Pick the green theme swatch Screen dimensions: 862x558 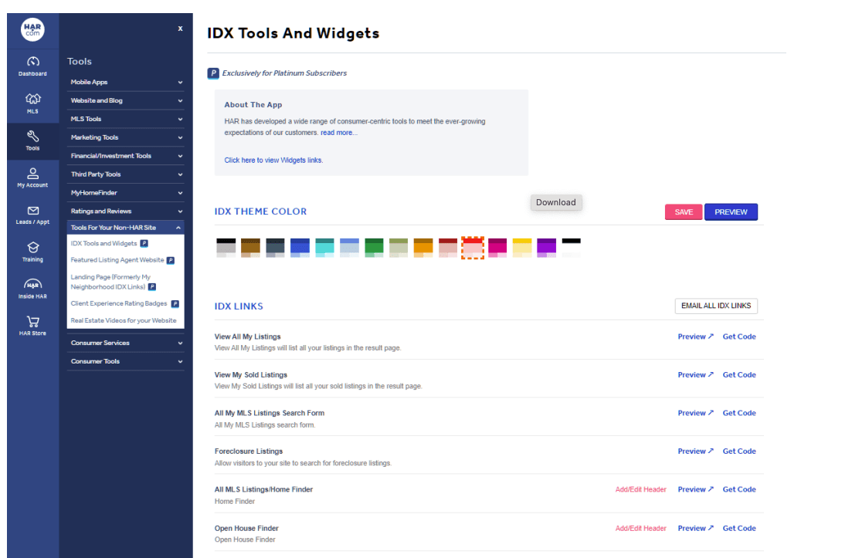point(374,248)
